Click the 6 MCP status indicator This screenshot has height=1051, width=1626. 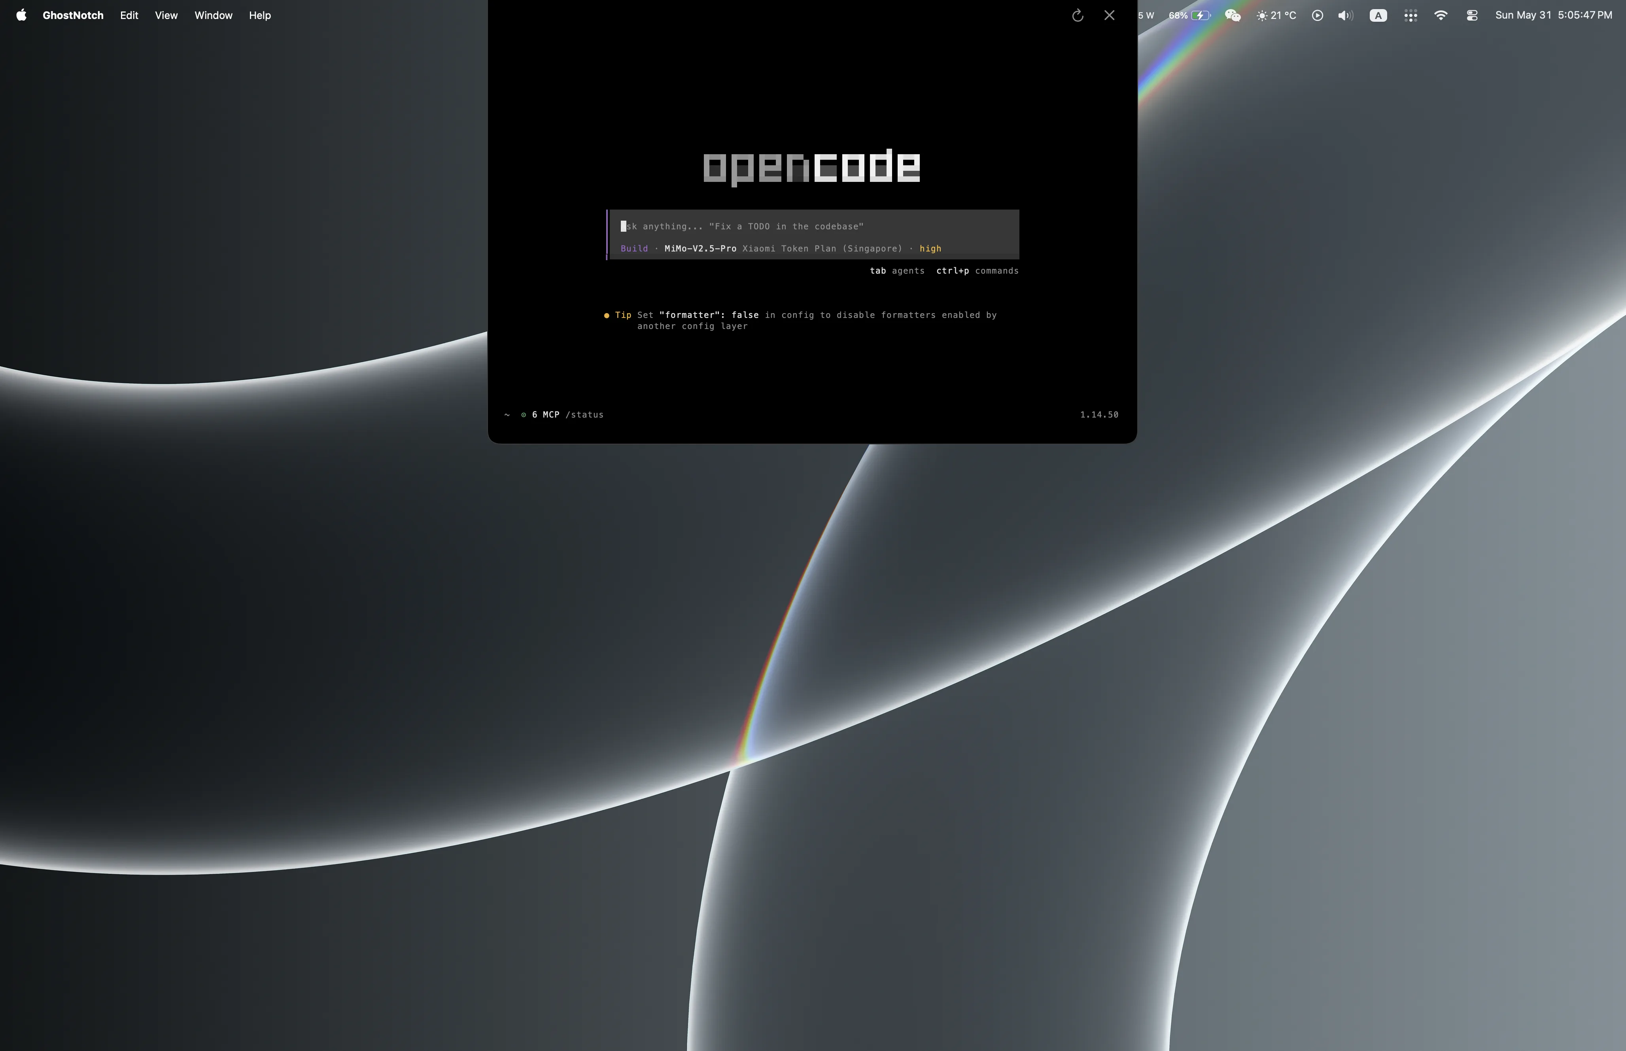coord(541,414)
